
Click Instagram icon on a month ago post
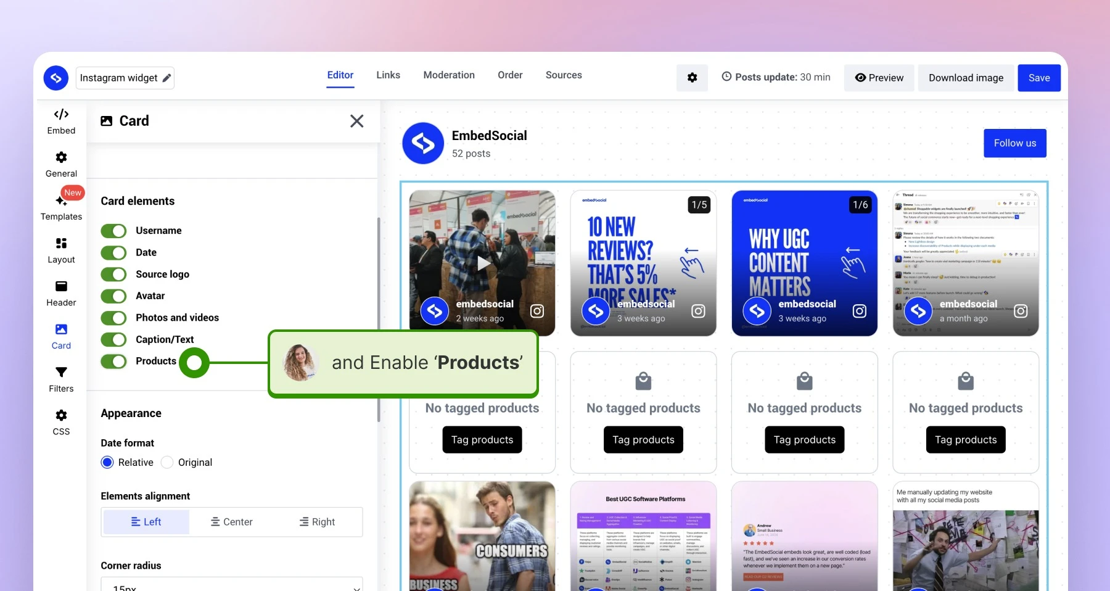[1021, 311]
